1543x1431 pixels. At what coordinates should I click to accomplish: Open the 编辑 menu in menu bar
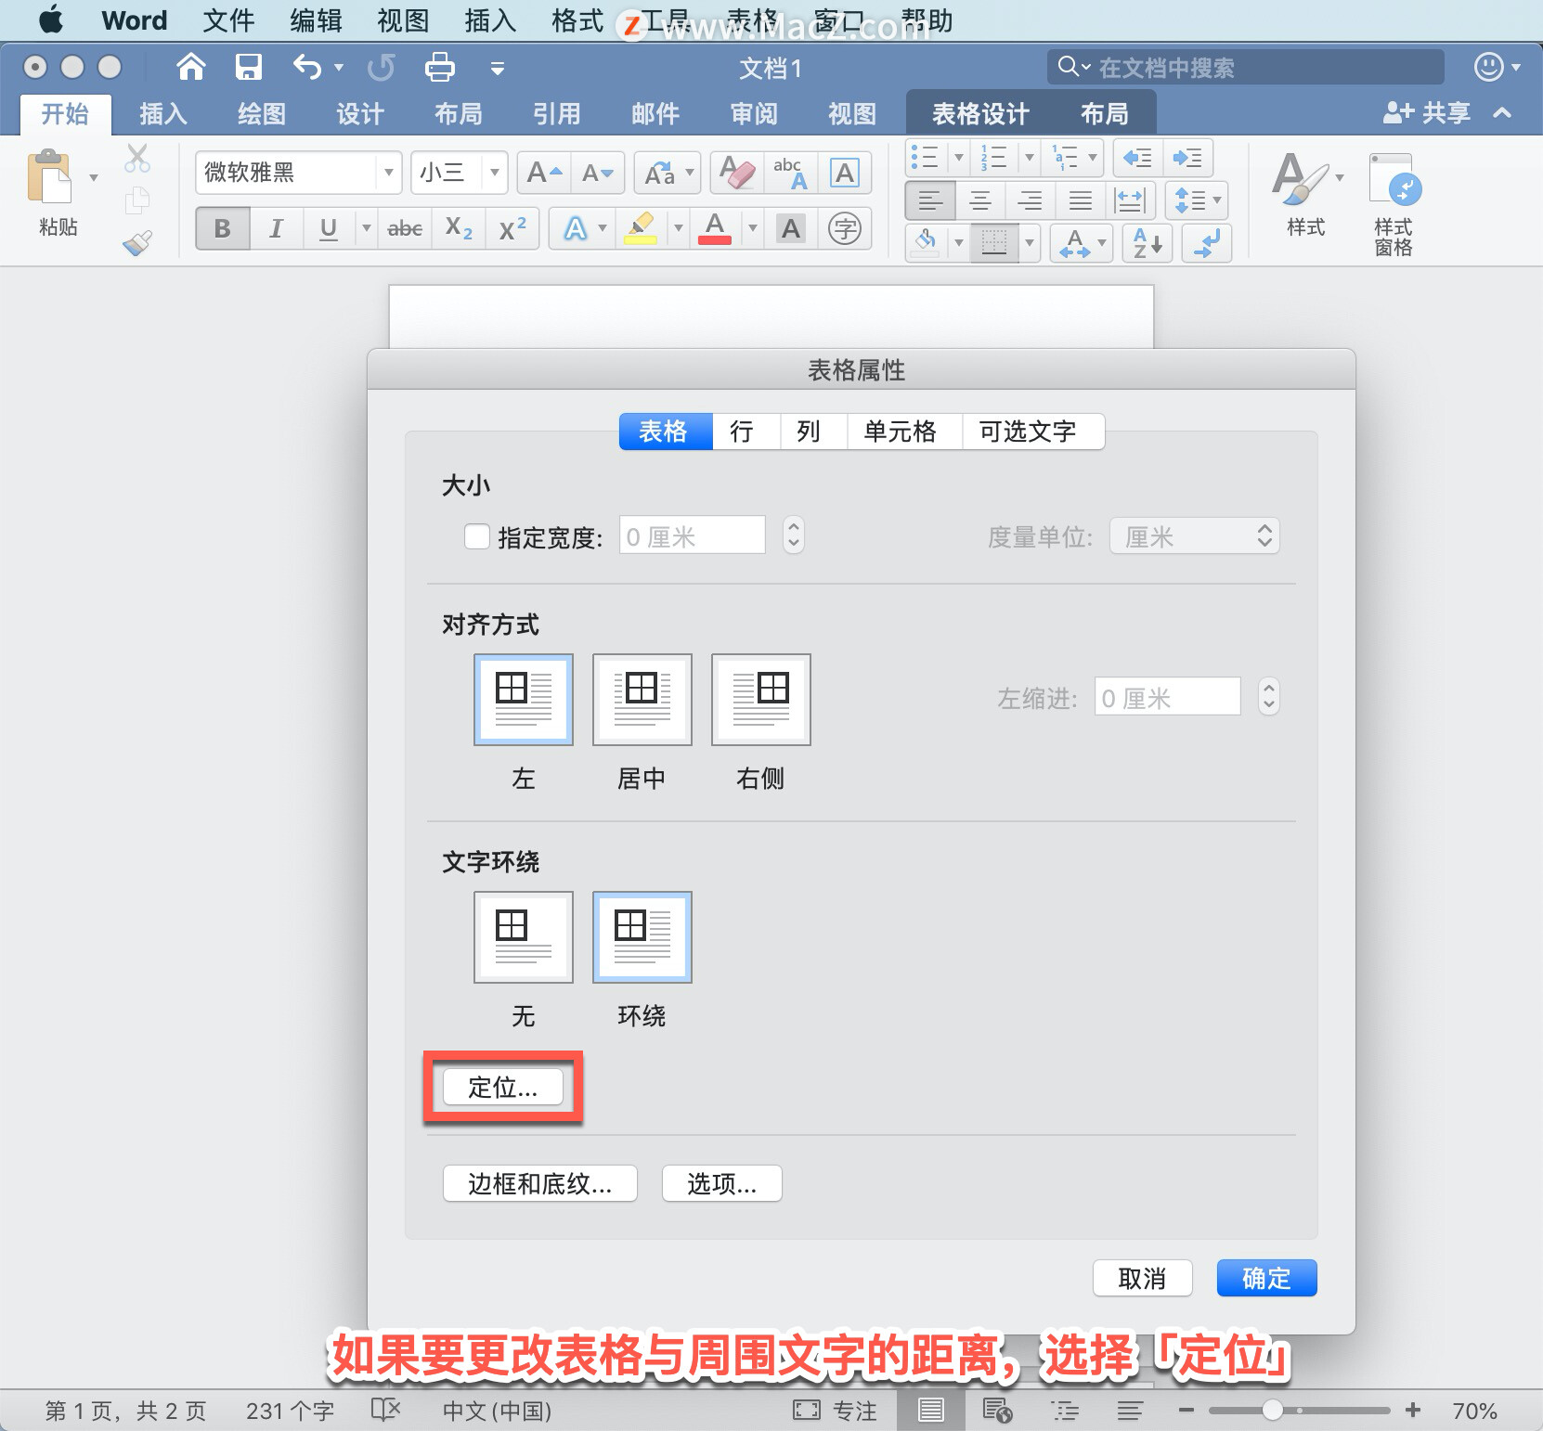click(316, 20)
